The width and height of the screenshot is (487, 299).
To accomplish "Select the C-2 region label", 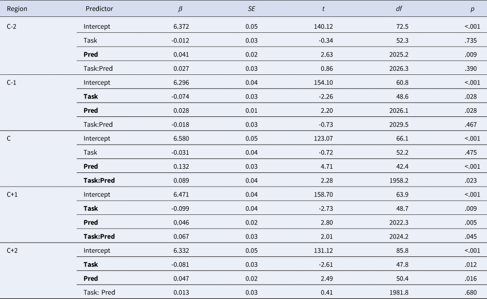I will [12, 26].
